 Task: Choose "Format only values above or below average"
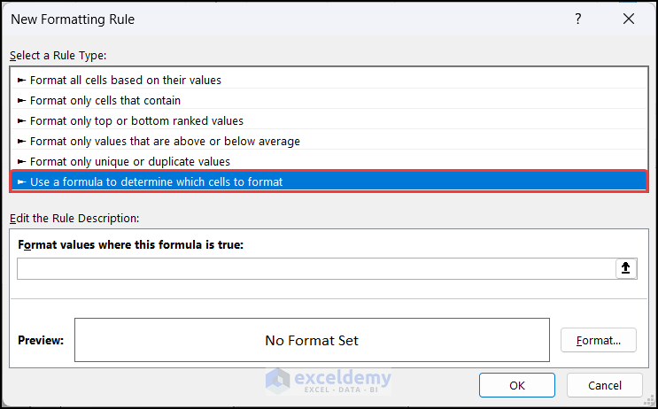[165, 141]
